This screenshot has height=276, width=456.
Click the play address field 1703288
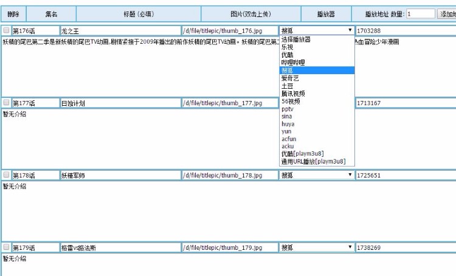pyautogui.click(x=406, y=30)
